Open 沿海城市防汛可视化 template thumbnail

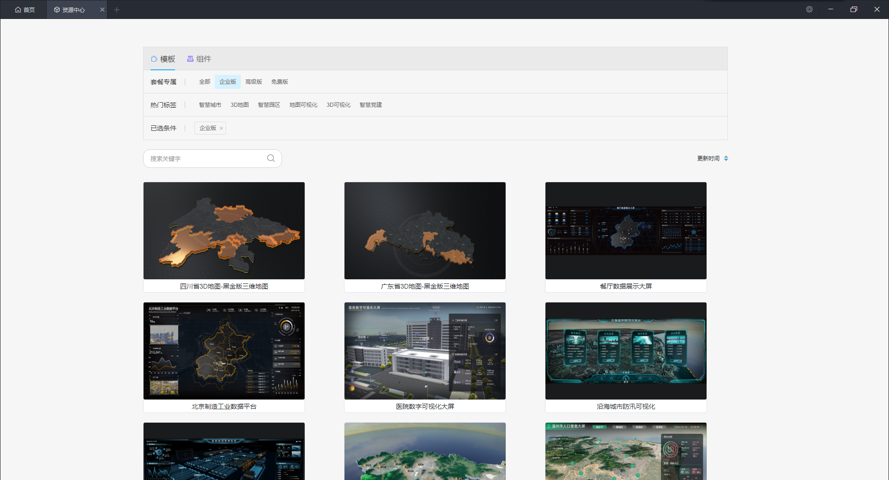626,351
